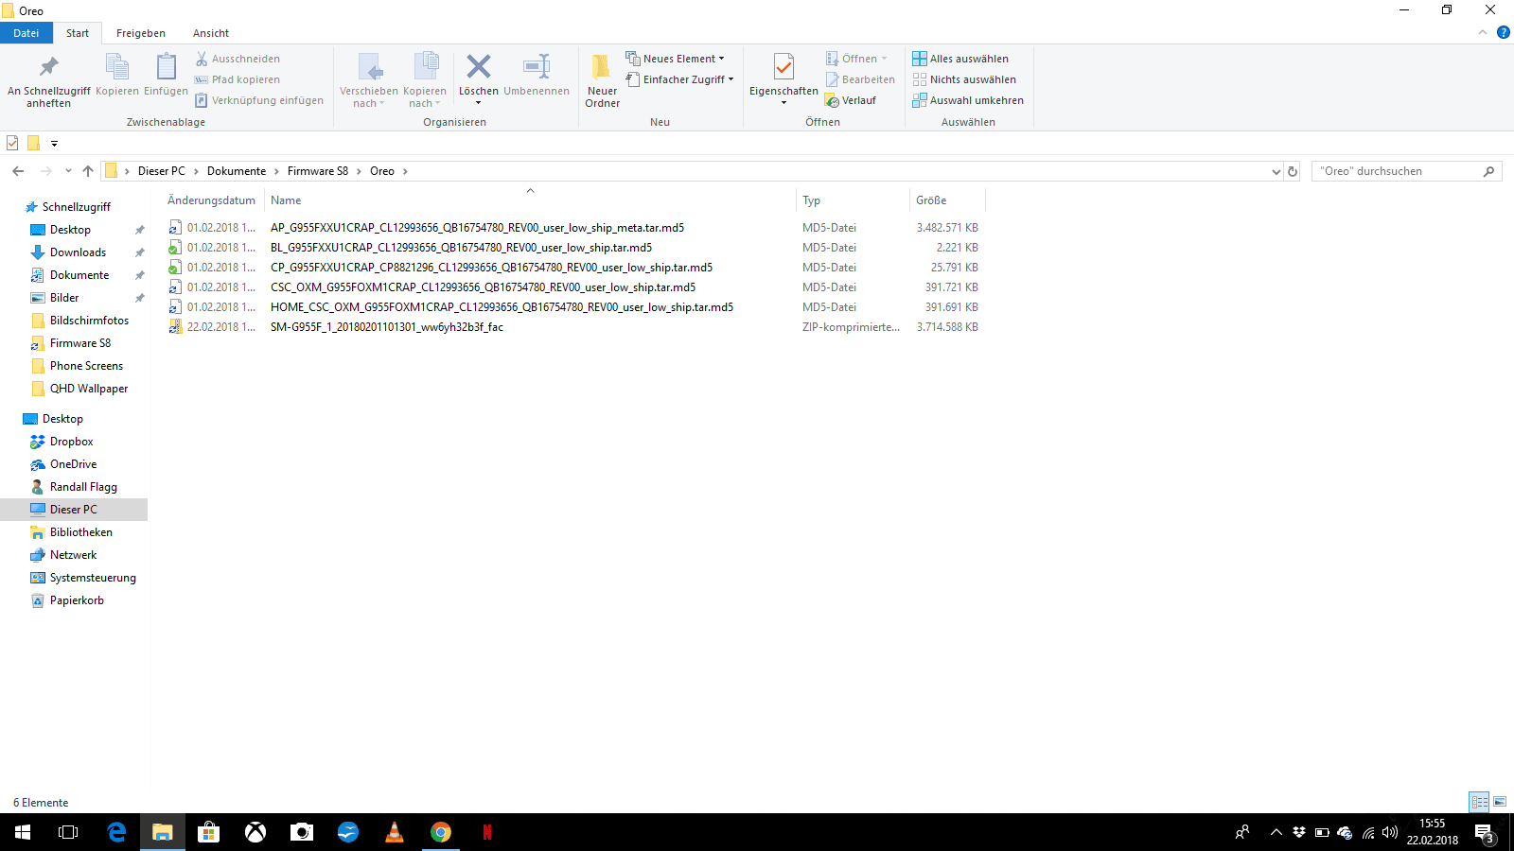Go back with the back arrow
The height and width of the screenshot is (851, 1514).
pyautogui.click(x=18, y=171)
